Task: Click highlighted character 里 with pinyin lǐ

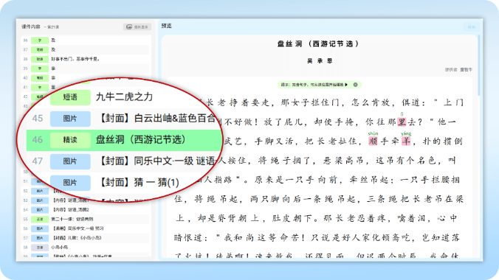Action: pos(402,122)
